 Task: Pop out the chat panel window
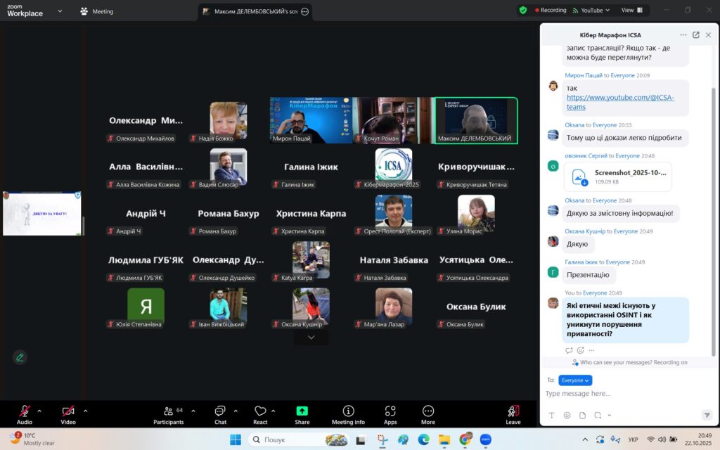[696, 34]
